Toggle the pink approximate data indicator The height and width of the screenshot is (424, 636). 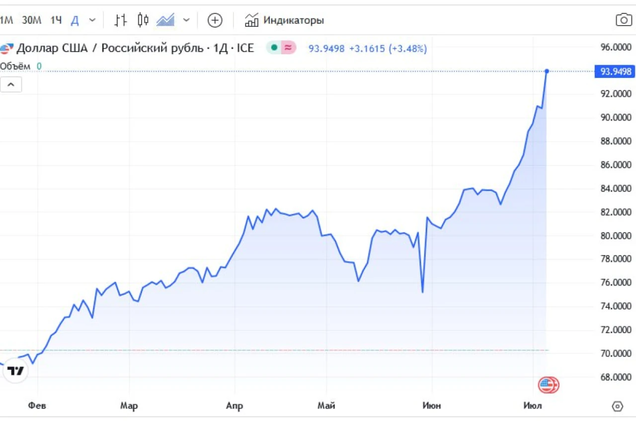point(288,48)
